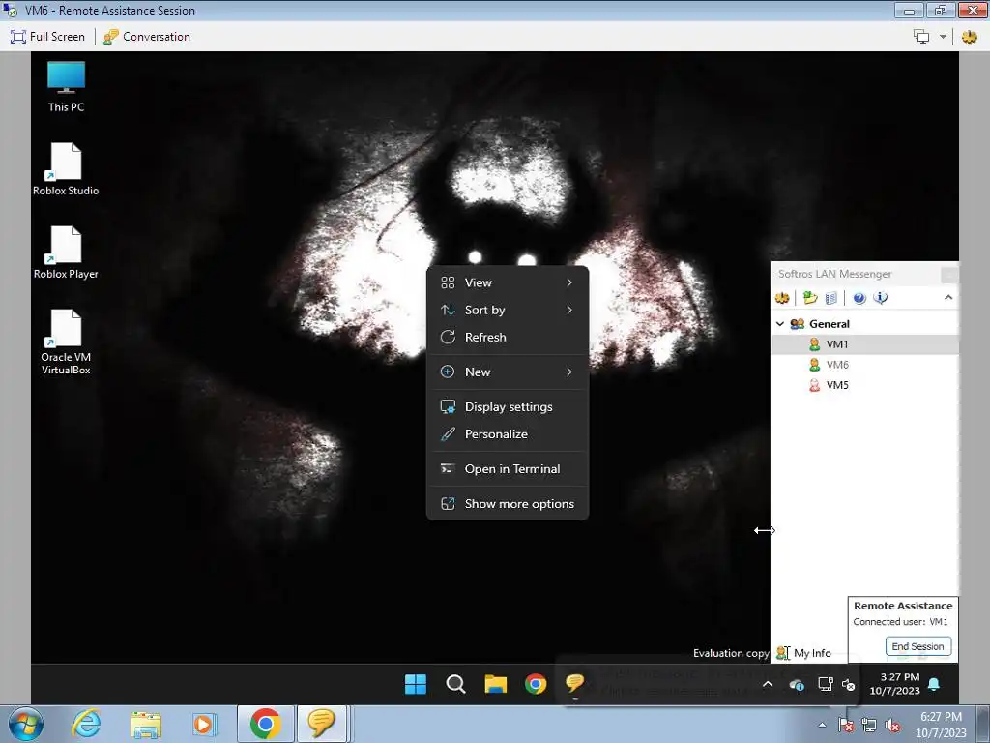Image resolution: width=990 pixels, height=743 pixels.
Task: Open the notification bell on the remote taskbar
Action: pos(934,684)
